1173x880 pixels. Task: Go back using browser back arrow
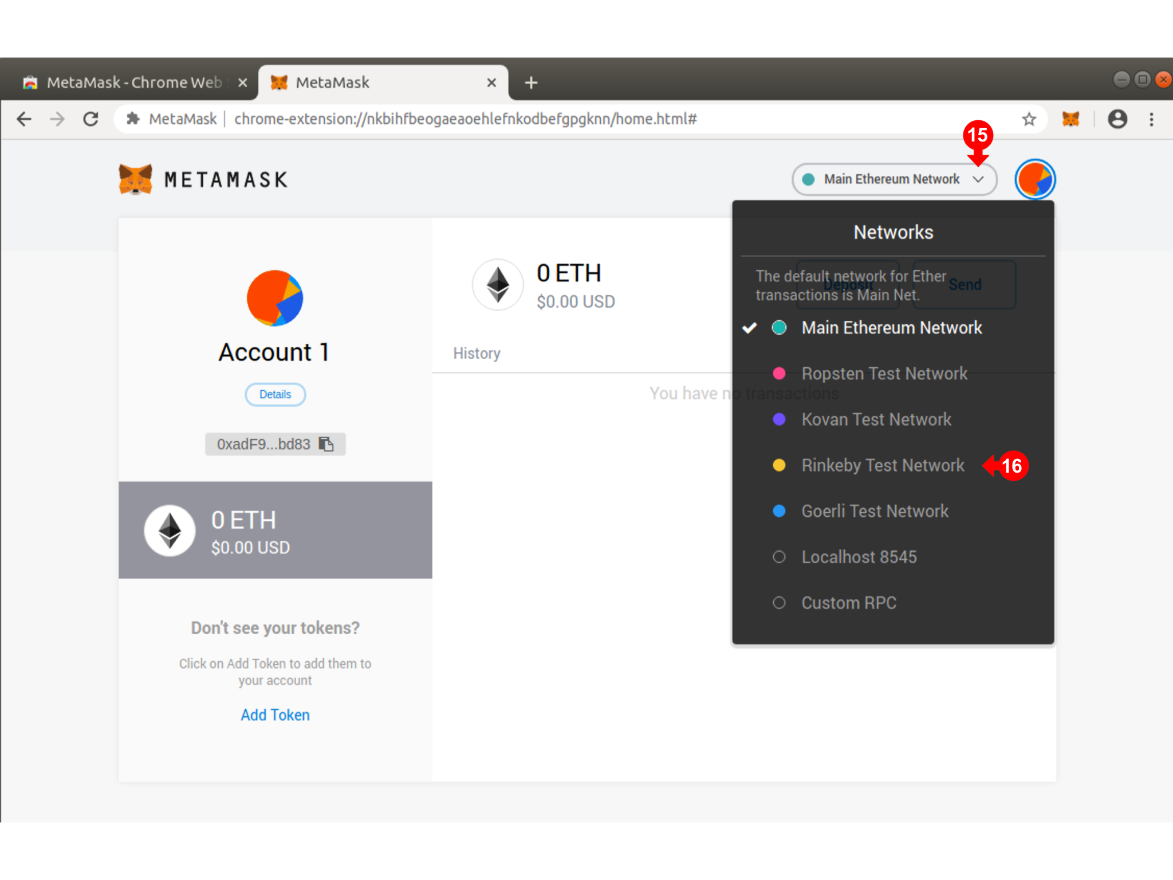pos(24,119)
